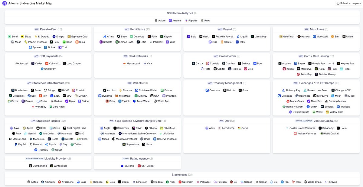363x187 pixels.
Task: Open Parallax in Remittance
Action: pyautogui.click(x=156, y=42)
